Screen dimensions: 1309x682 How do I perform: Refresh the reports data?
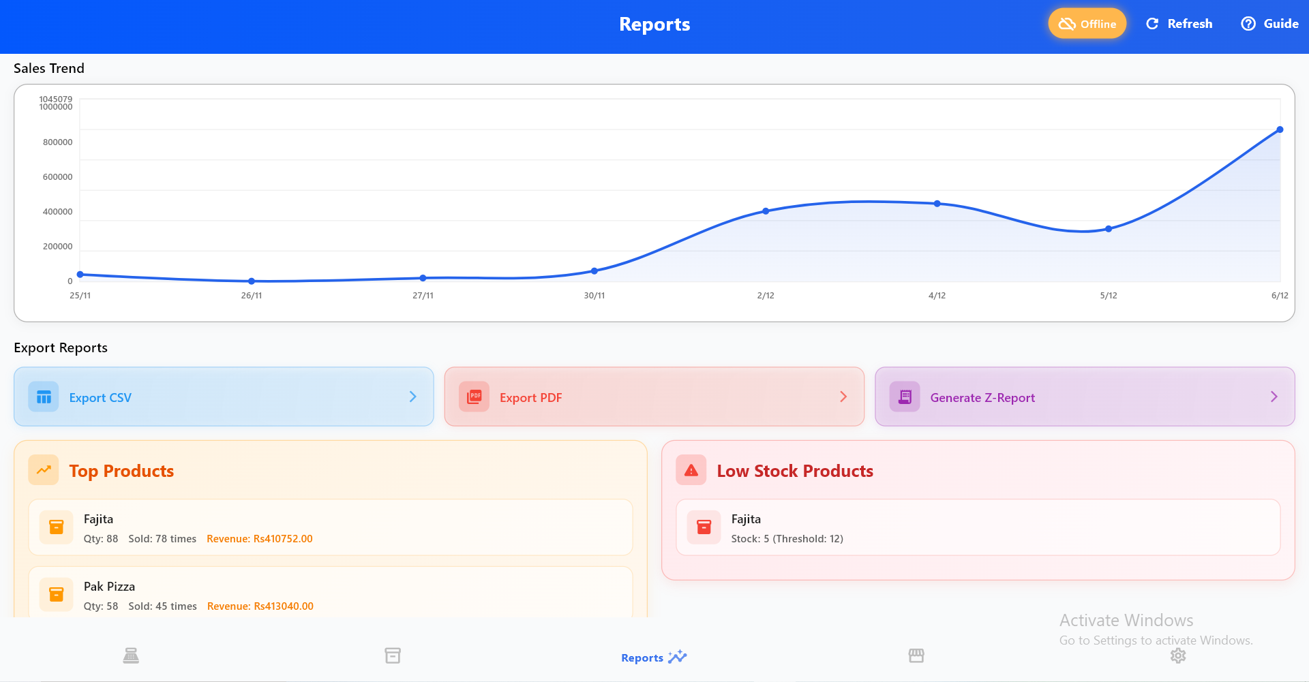[x=1179, y=24]
